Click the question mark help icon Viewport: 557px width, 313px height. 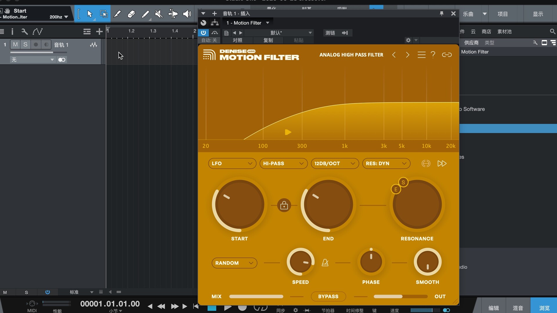433,55
